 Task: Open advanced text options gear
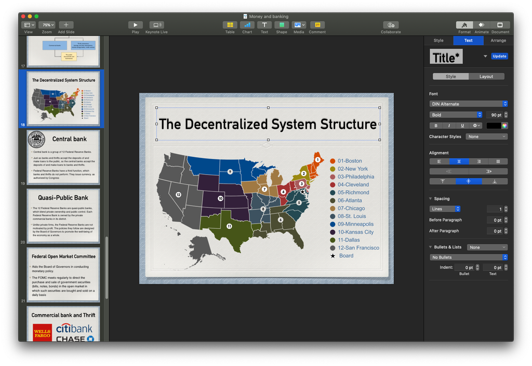[x=476, y=126]
